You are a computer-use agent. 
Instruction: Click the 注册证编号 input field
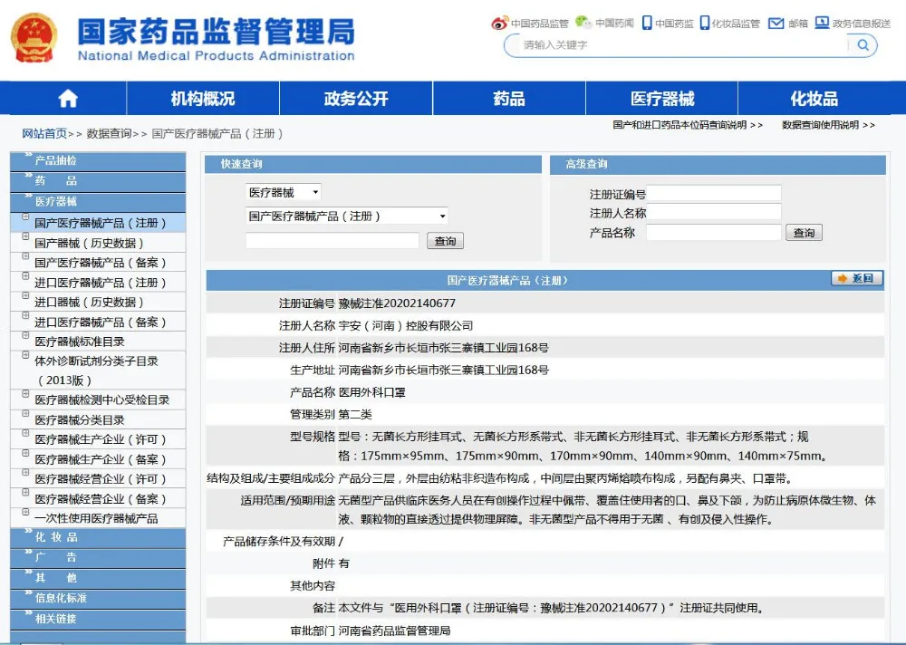(x=714, y=194)
